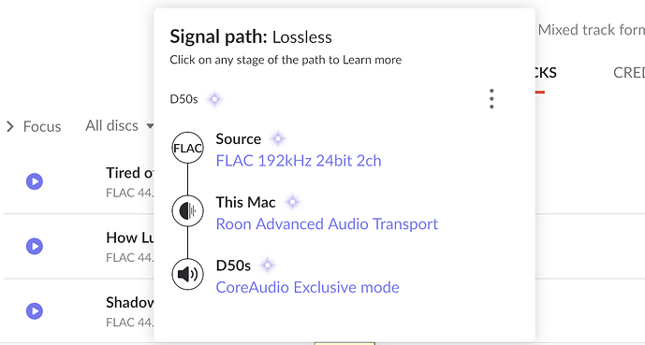Image resolution: width=645 pixels, height=345 pixels.
Task: Click the Roon Advanced Audio Transport link
Action: pyautogui.click(x=327, y=223)
